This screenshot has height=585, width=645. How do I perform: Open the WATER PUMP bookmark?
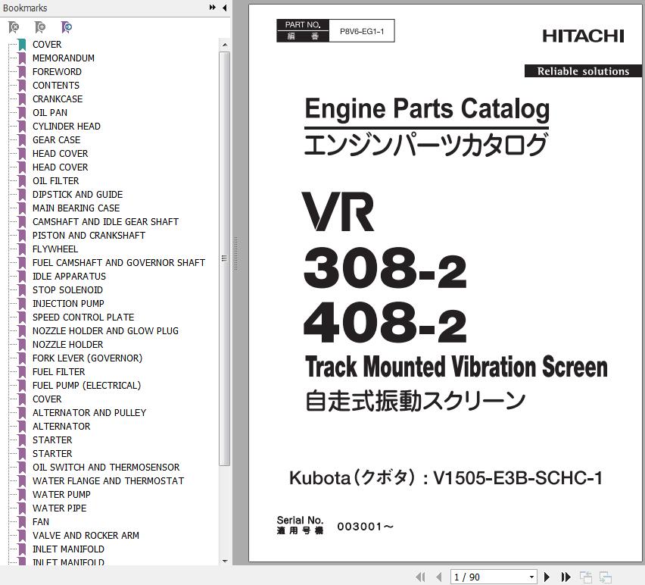click(61, 494)
